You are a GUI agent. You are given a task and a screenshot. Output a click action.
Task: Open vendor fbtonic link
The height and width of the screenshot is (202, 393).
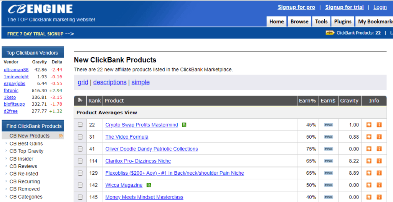[11, 91]
